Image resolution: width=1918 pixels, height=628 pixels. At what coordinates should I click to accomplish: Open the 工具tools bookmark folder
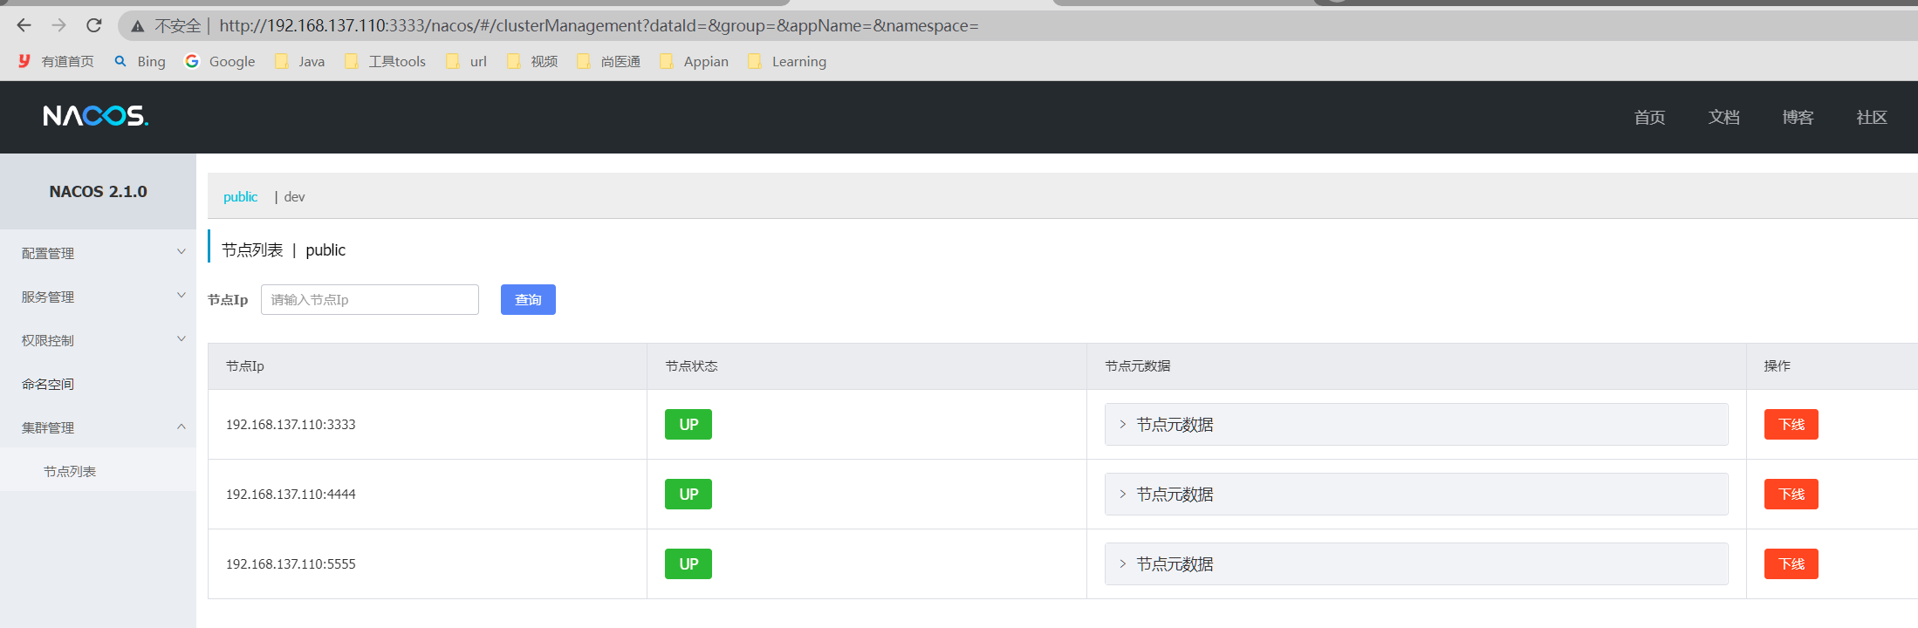(385, 61)
